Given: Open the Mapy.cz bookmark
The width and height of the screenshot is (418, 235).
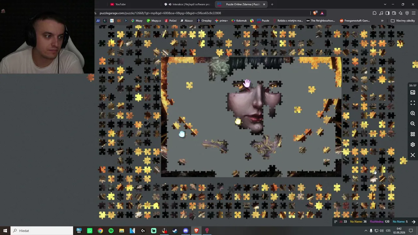Looking at the screenshot, I should click(x=154, y=21).
